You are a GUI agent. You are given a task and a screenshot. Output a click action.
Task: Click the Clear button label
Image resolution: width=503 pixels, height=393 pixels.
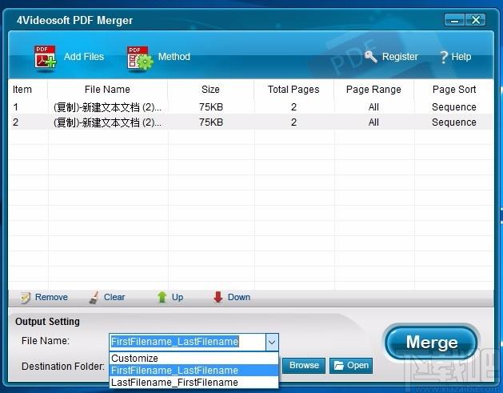point(114,297)
